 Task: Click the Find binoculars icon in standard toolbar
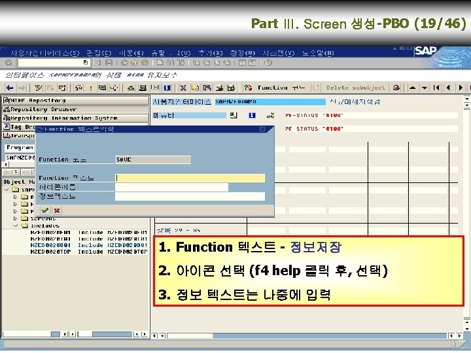pos(170,63)
